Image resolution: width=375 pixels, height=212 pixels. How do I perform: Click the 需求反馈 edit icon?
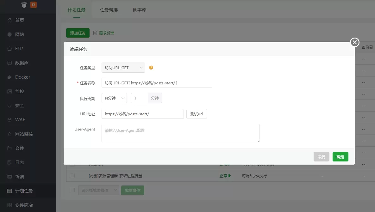pos(95,33)
